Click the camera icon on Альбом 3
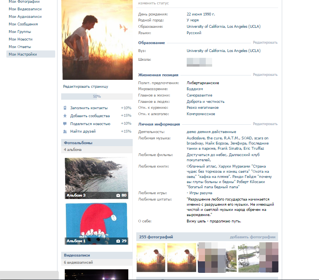Viewport: 319px width, 280px height. point(118,195)
